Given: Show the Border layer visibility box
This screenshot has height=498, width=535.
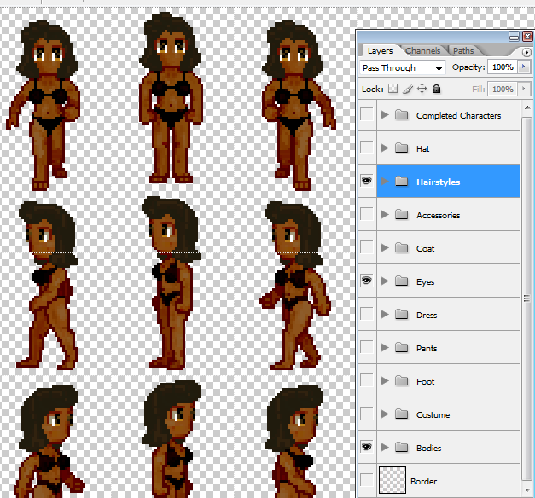Looking at the screenshot, I should (367, 480).
